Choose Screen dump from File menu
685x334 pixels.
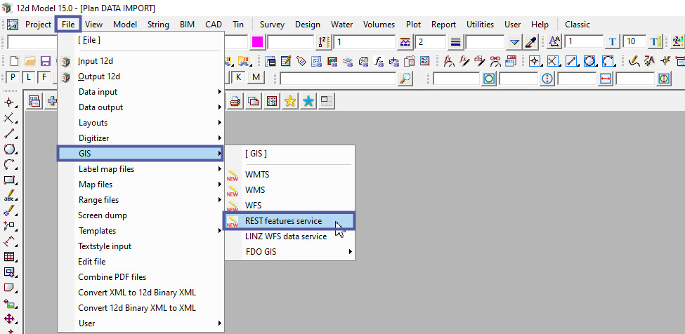coord(141,215)
